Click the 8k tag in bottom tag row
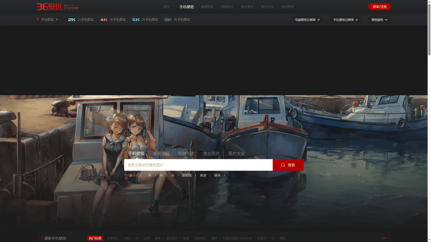 tap(273, 238)
